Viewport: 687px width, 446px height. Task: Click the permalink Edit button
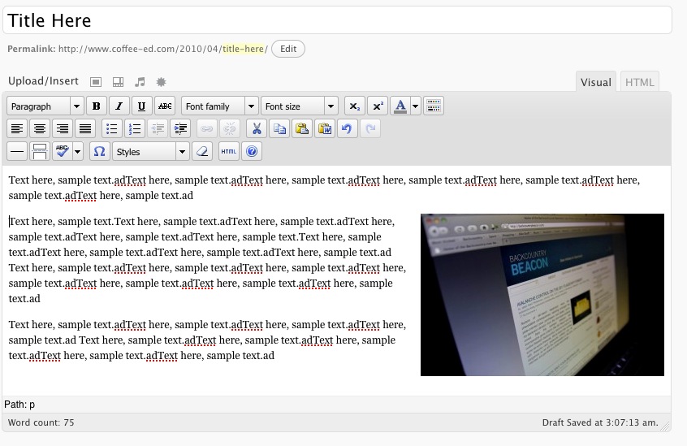coord(288,49)
